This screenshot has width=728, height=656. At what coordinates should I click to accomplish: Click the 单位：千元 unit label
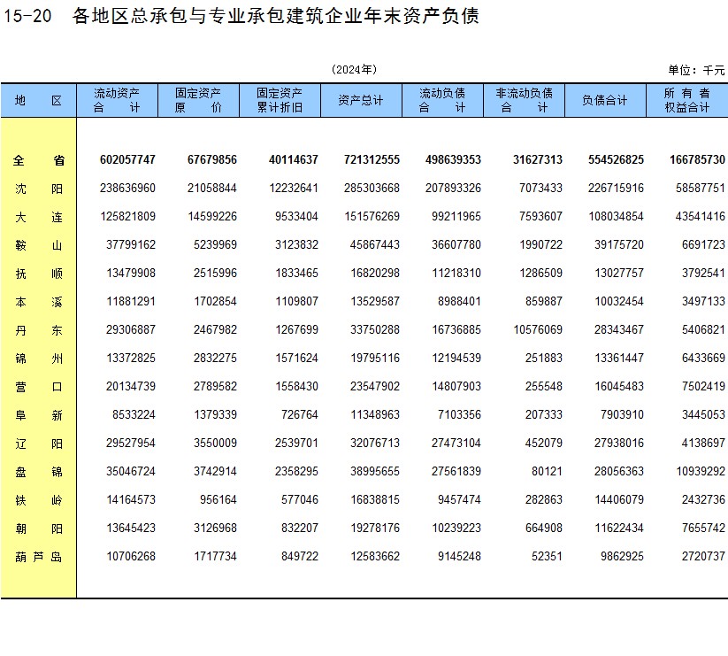[x=695, y=70]
